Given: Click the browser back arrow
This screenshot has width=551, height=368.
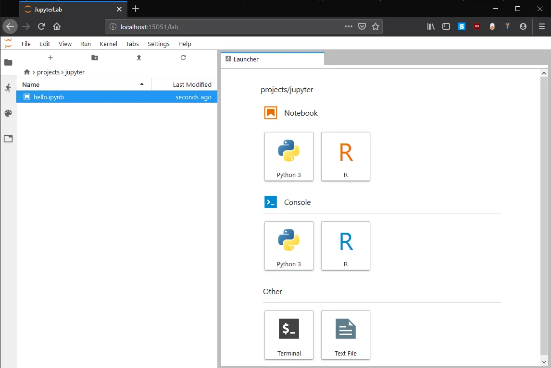Looking at the screenshot, I should tap(10, 26).
